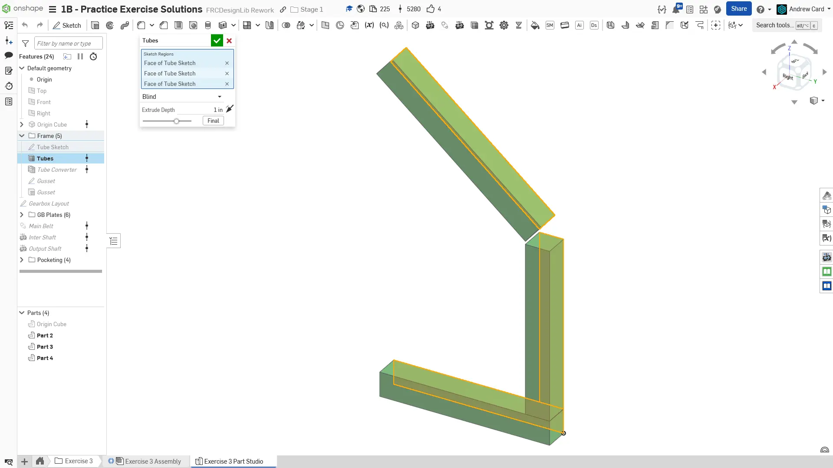Remove first Face of Tube Sketch selection

pyautogui.click(x=227, y=63)
